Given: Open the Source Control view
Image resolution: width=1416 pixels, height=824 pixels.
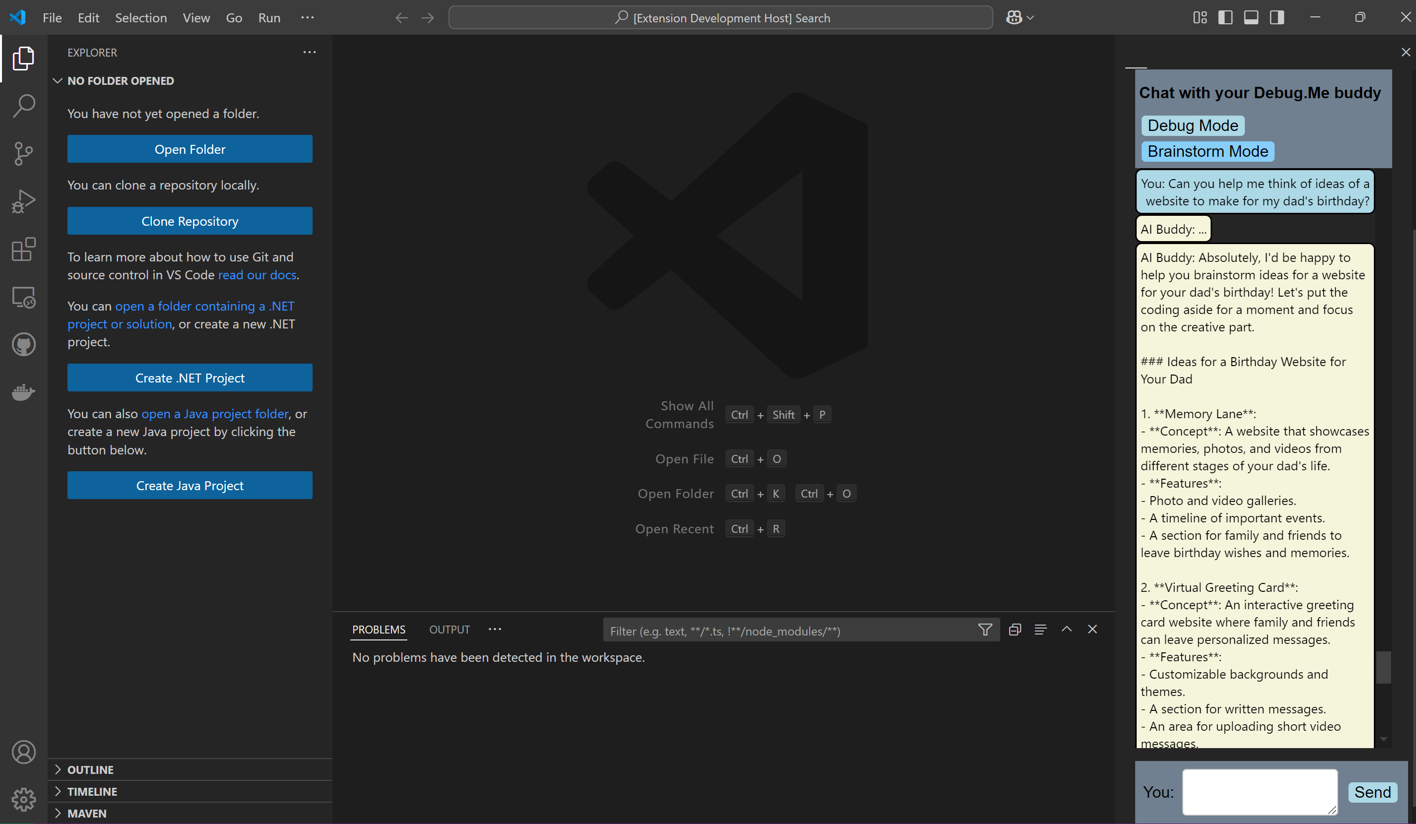Looking at the screenshot, I should pos(24,153).
